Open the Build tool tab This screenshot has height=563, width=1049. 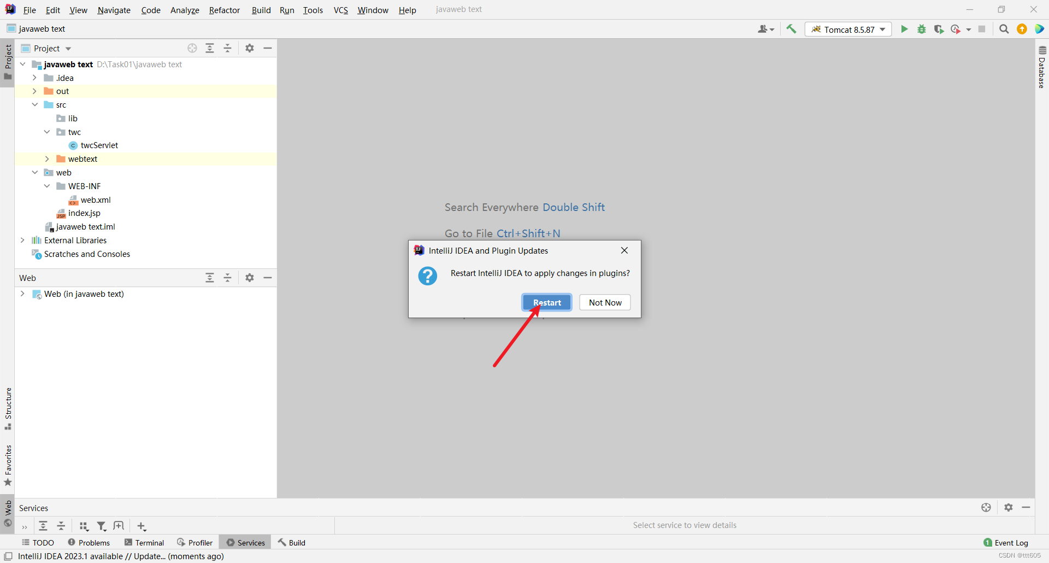tap(292, 542)
